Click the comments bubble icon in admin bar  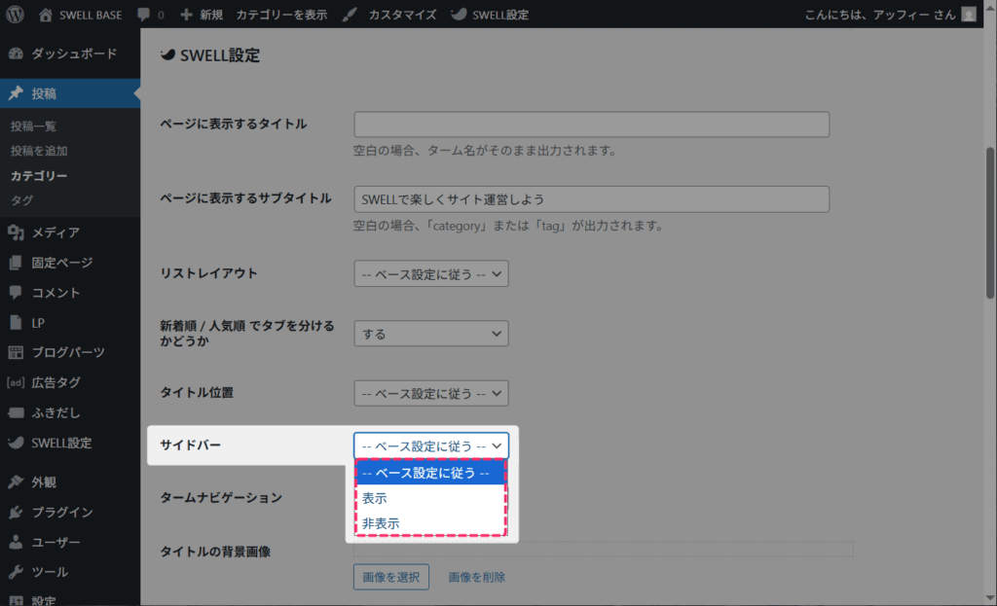[144, 14]
